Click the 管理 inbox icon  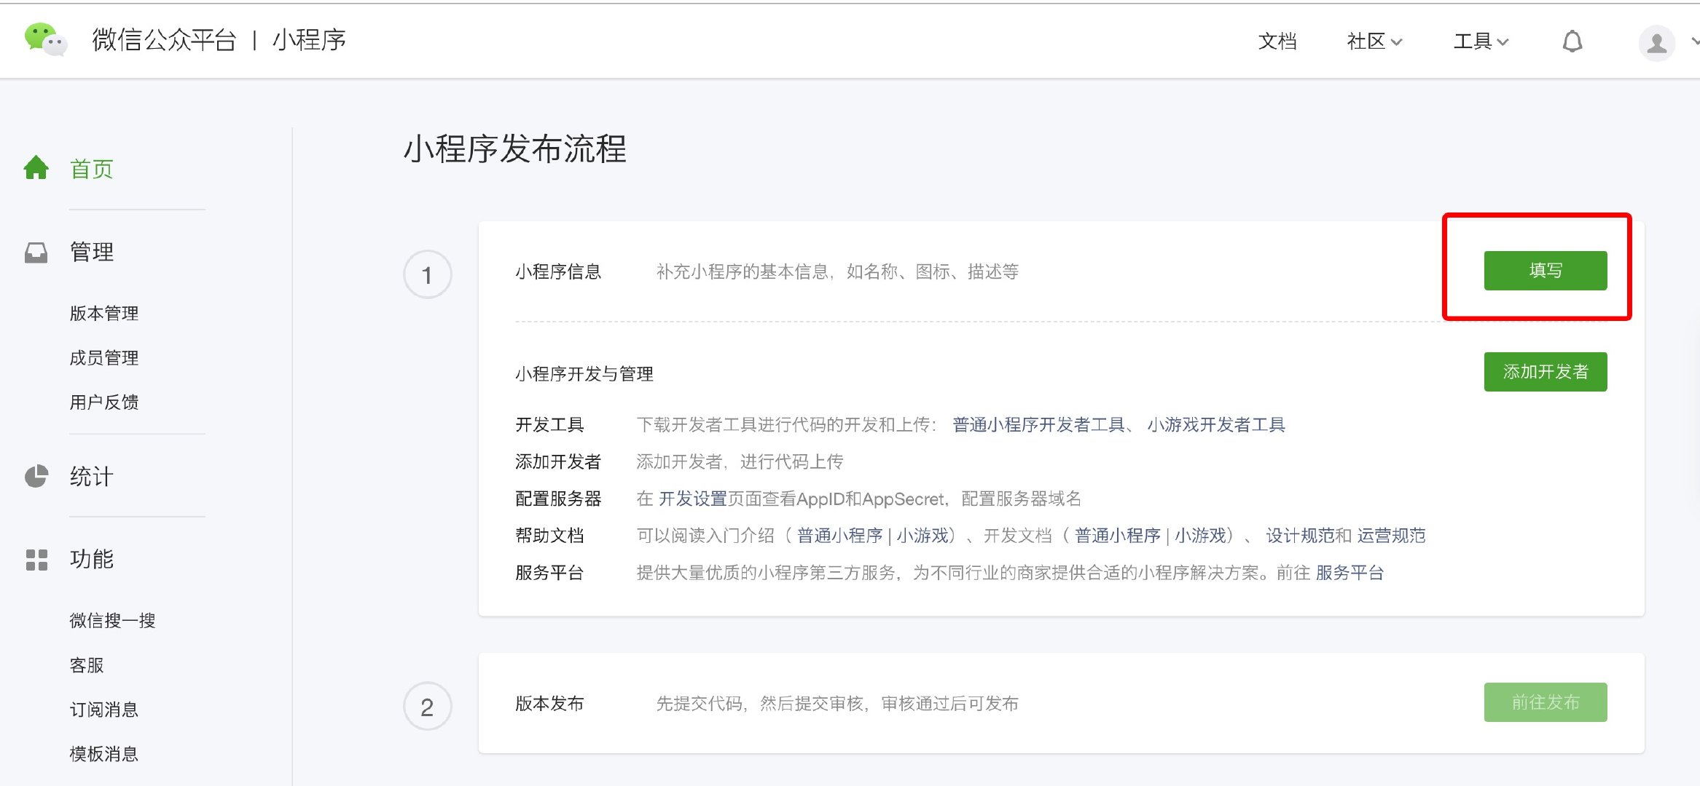[36, 253]
